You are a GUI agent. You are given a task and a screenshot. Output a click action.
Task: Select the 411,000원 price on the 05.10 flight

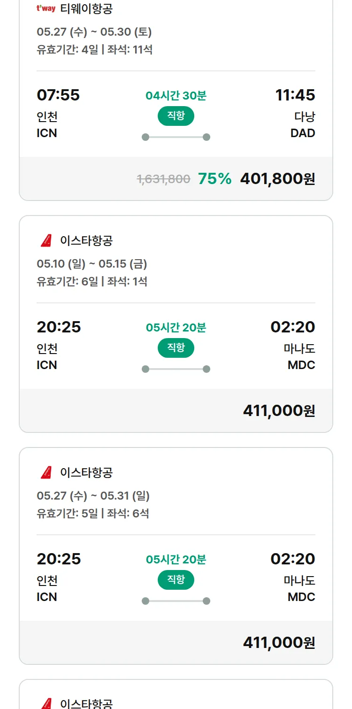279,411
